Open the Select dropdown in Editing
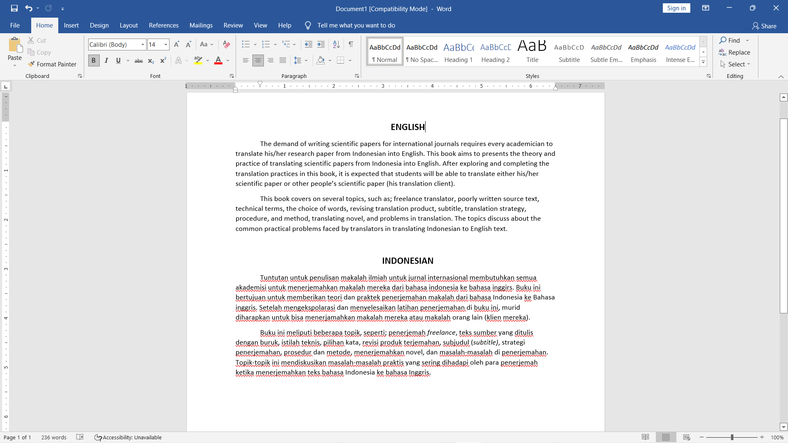The image size is (788, 443). point(735,64)
